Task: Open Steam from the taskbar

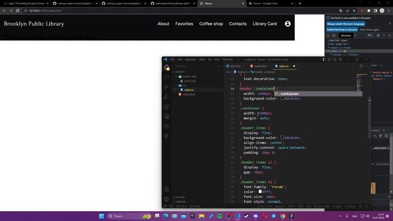Action: 246,216
